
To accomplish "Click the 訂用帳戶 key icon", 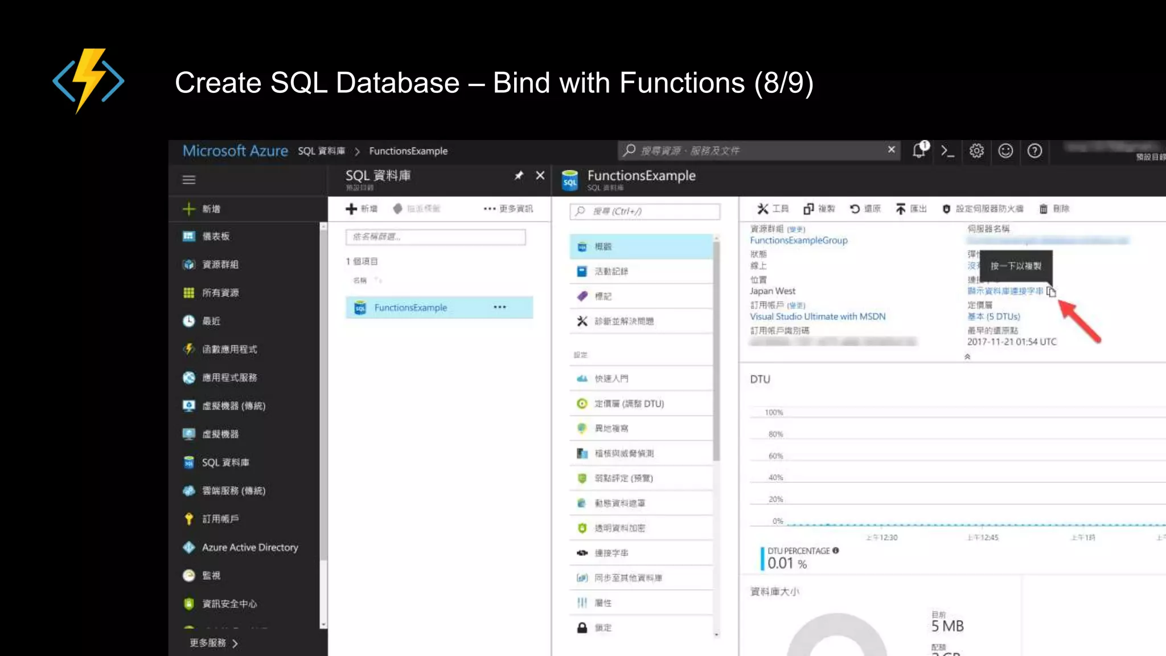I will coord(189,519).
